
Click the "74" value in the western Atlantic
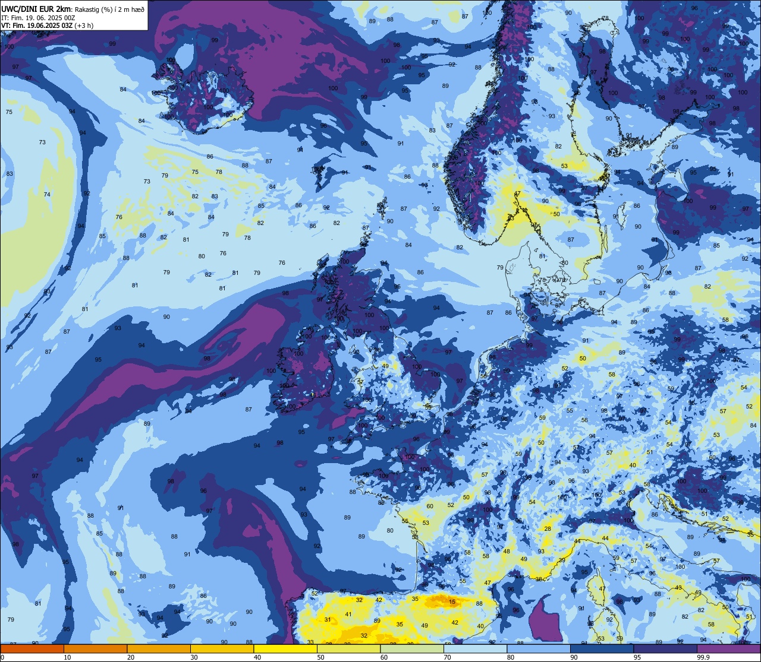point(47,195)
